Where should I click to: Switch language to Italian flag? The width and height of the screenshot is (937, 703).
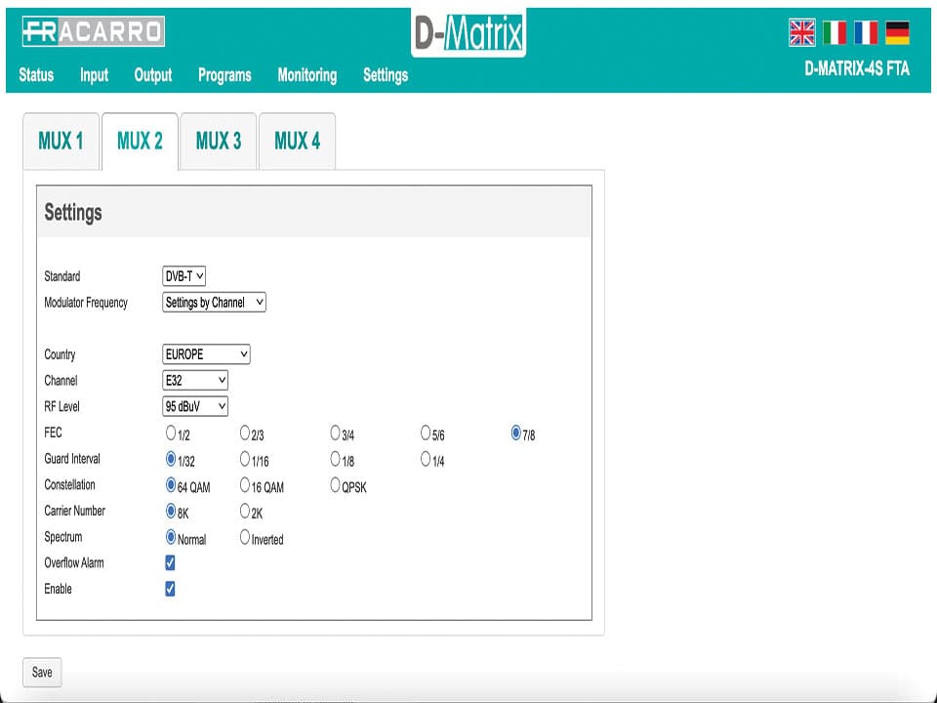pos(835,33)
